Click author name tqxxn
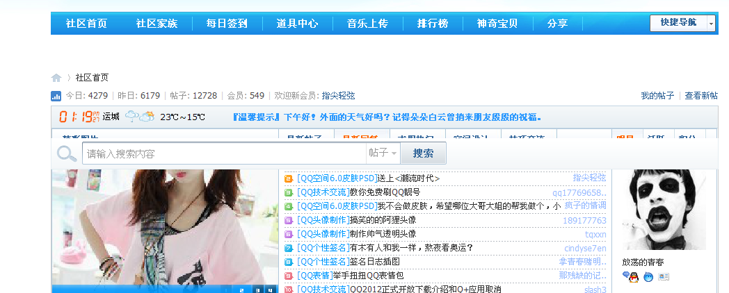 tap(595, 235)
